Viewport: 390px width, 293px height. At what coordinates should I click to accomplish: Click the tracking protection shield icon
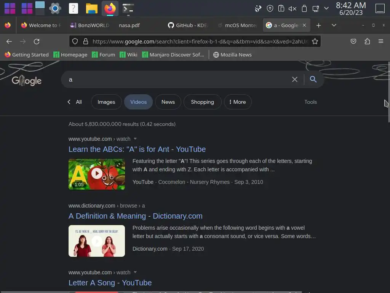(75, 41)
